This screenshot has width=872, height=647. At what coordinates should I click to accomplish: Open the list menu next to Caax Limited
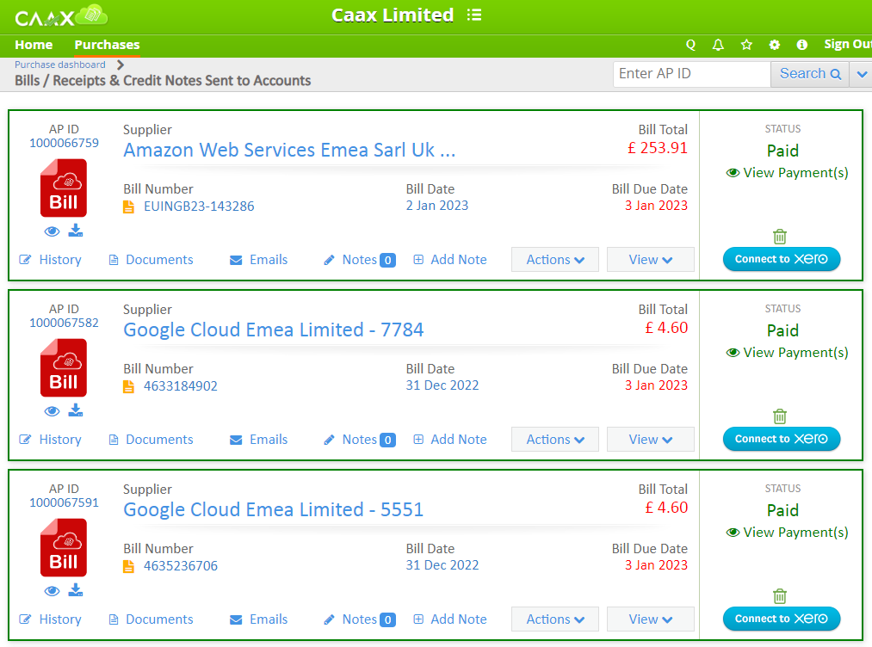[x=473, y=15]
